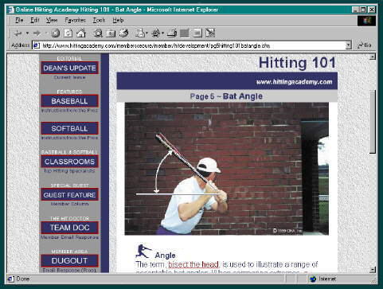Open the Favorites menu
This screenshot has height=289, width=383.
tap(75, 21)
